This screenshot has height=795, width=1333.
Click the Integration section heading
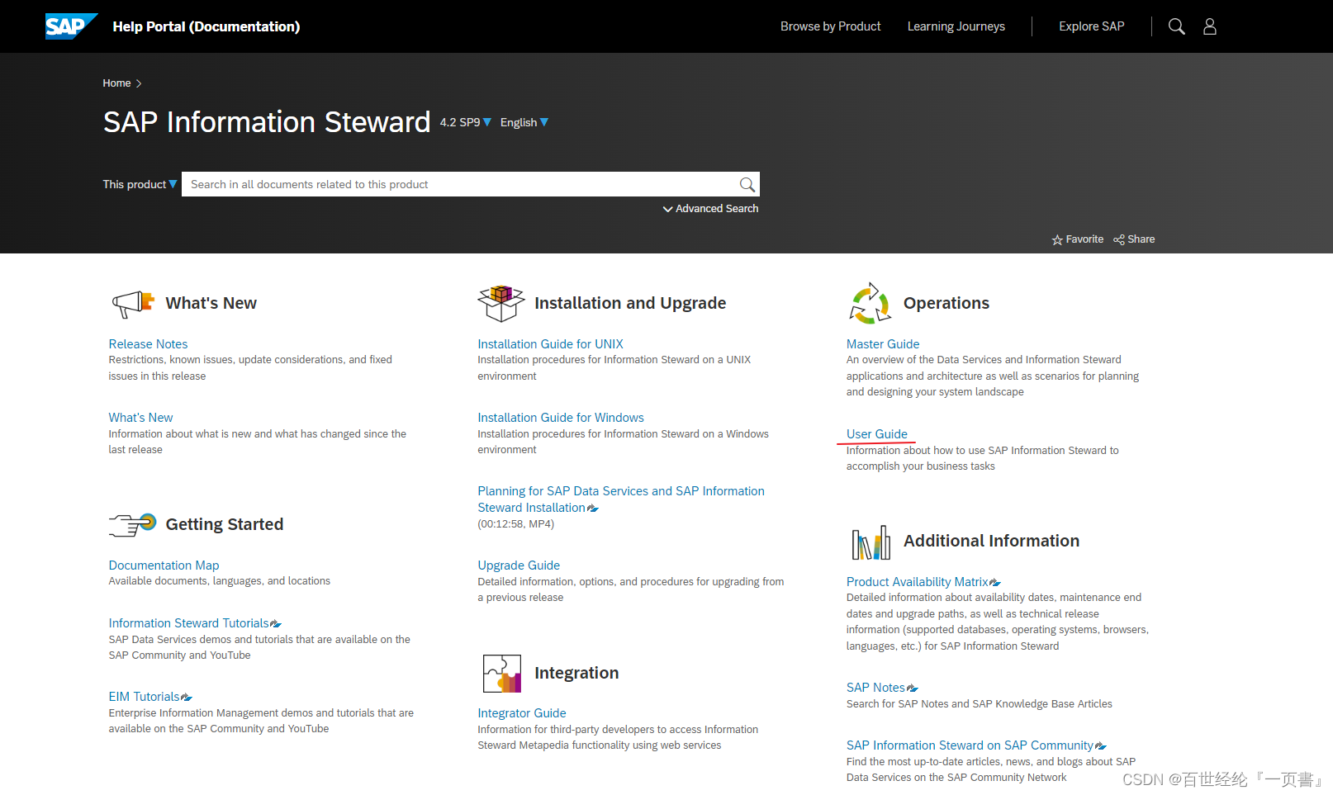576,673
